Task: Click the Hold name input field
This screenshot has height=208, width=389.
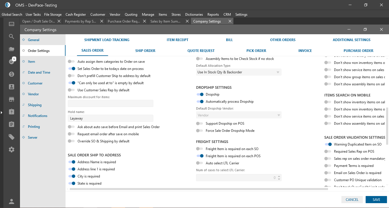Action: 111,118
